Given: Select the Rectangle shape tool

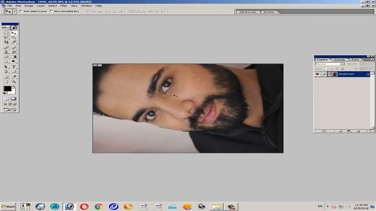Looking at the screenshot, I should (14, 72).
